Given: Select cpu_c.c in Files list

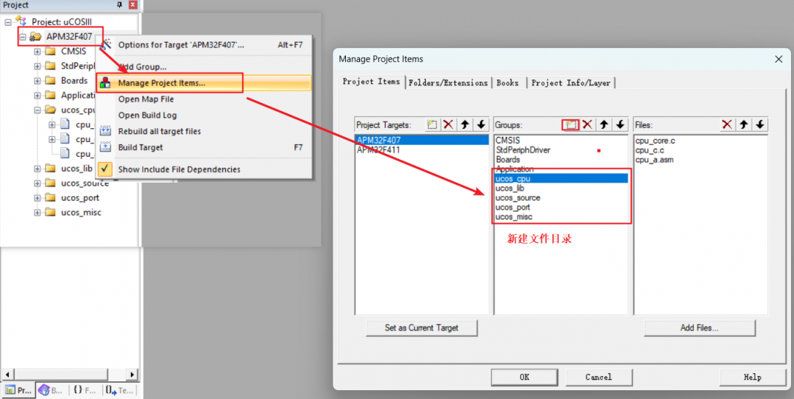Looking at the screenshot, I should 650,150.
